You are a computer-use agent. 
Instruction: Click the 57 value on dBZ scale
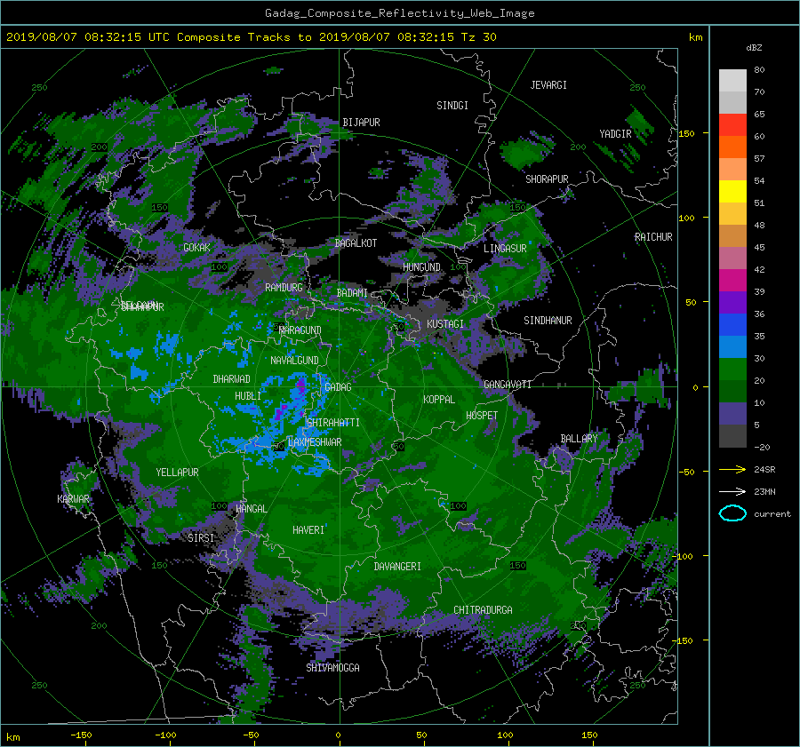click(x=759, y=159)
